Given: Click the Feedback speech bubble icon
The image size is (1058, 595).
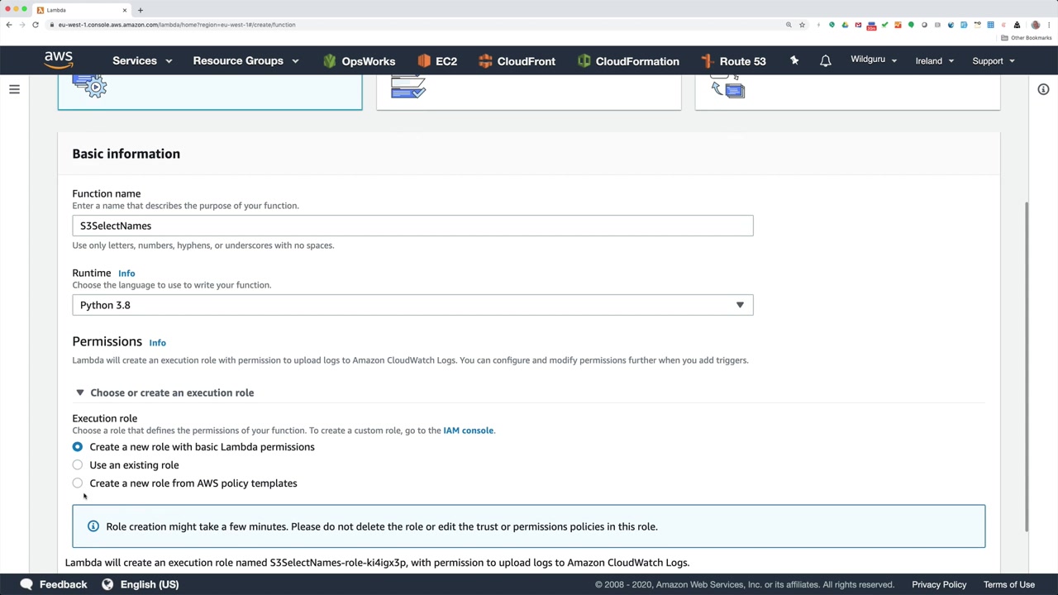Looking at the screenshot, I should point(26,584).
